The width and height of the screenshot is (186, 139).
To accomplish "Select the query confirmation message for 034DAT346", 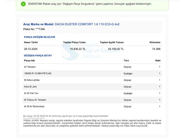I will tap(90, 4).
